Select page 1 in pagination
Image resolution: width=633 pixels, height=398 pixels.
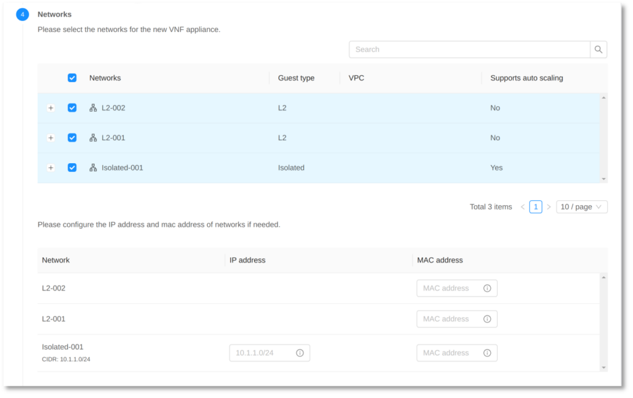[536, 206]
